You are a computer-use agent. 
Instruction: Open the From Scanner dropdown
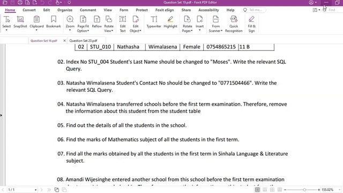point(215,24)
